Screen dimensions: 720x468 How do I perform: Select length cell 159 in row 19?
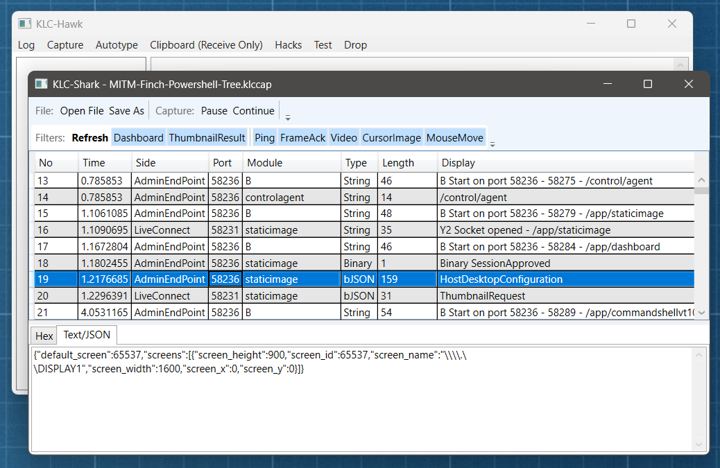407,279
